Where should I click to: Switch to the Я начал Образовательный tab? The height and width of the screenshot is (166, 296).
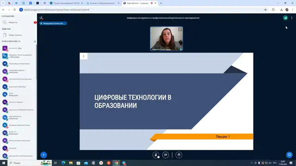pyautogui.click(x=102, y=3)
